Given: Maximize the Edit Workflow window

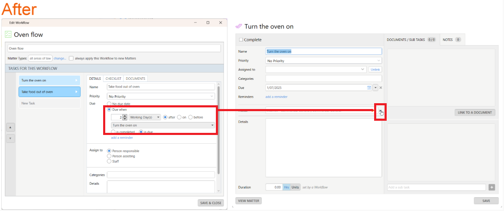Looking at the screenshot, I should pyautogui.click(x=208, y=23).
